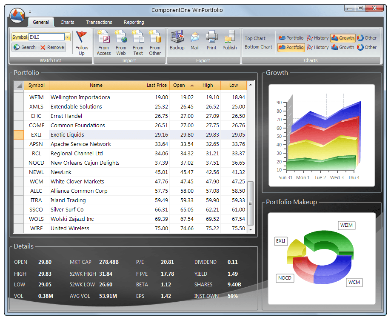Select History for the Top Chart
Image resolution: width=391 pixels, height=320 pixels.
(x=317, y=38)
